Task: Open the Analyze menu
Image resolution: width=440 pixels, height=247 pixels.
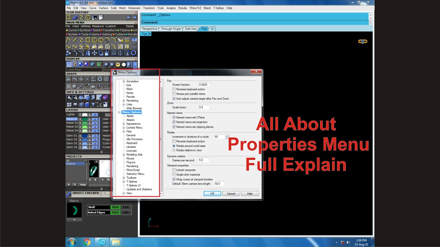Action: 171,8
